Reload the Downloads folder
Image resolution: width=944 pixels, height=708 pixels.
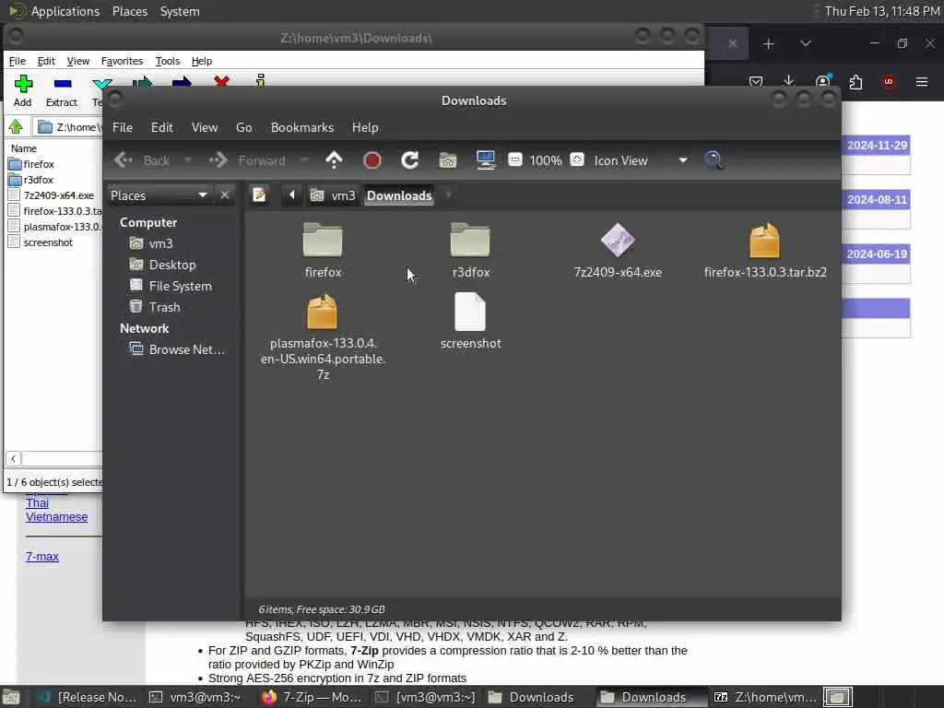point(410,160)
